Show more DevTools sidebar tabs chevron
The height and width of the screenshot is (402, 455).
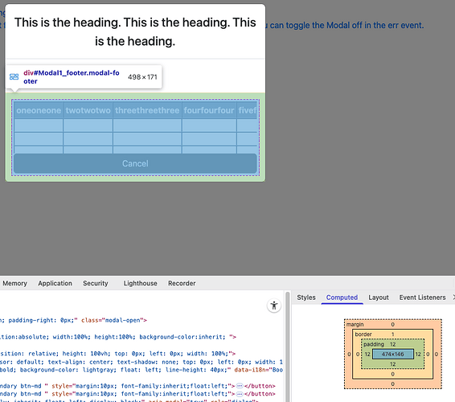453,297
